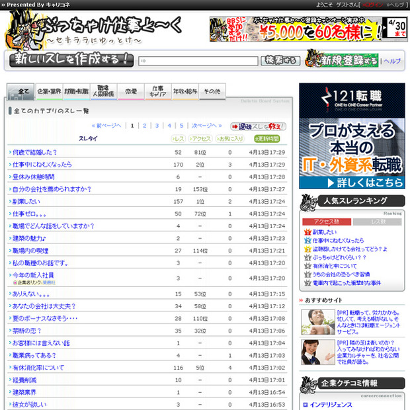Open thread 職場でどんな話をしていますか？
The image size is (410, 410).
coord(54,226)
